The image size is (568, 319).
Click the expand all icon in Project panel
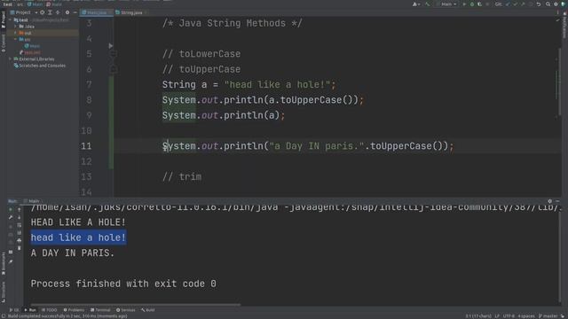click(50, 12)
